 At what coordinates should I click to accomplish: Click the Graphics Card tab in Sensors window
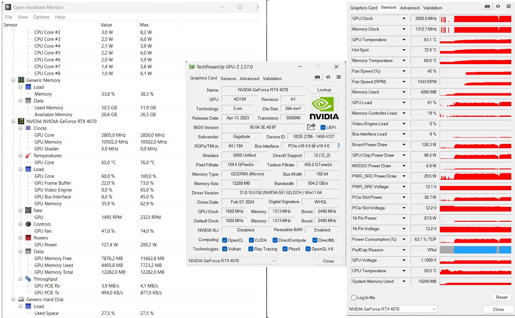[363, 8]
